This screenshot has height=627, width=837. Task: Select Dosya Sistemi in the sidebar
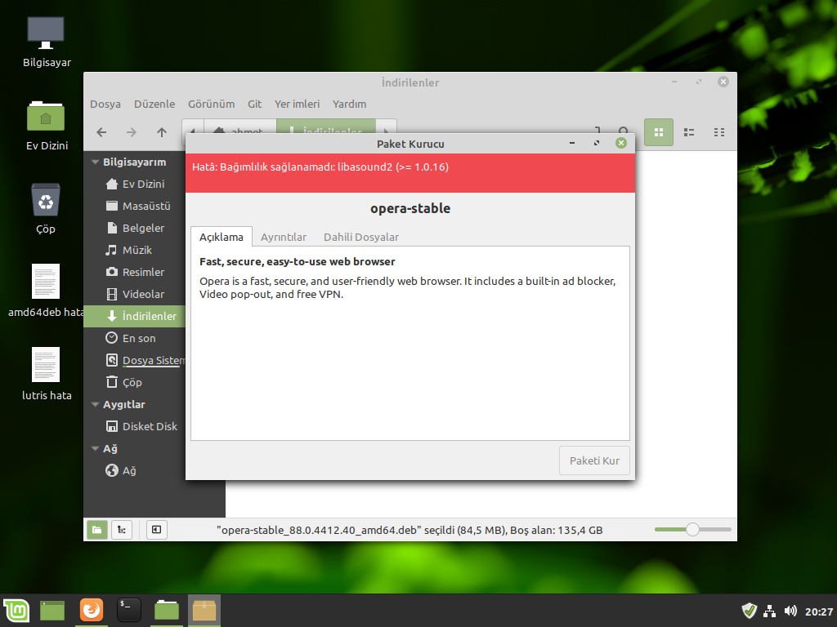point(135,360)
